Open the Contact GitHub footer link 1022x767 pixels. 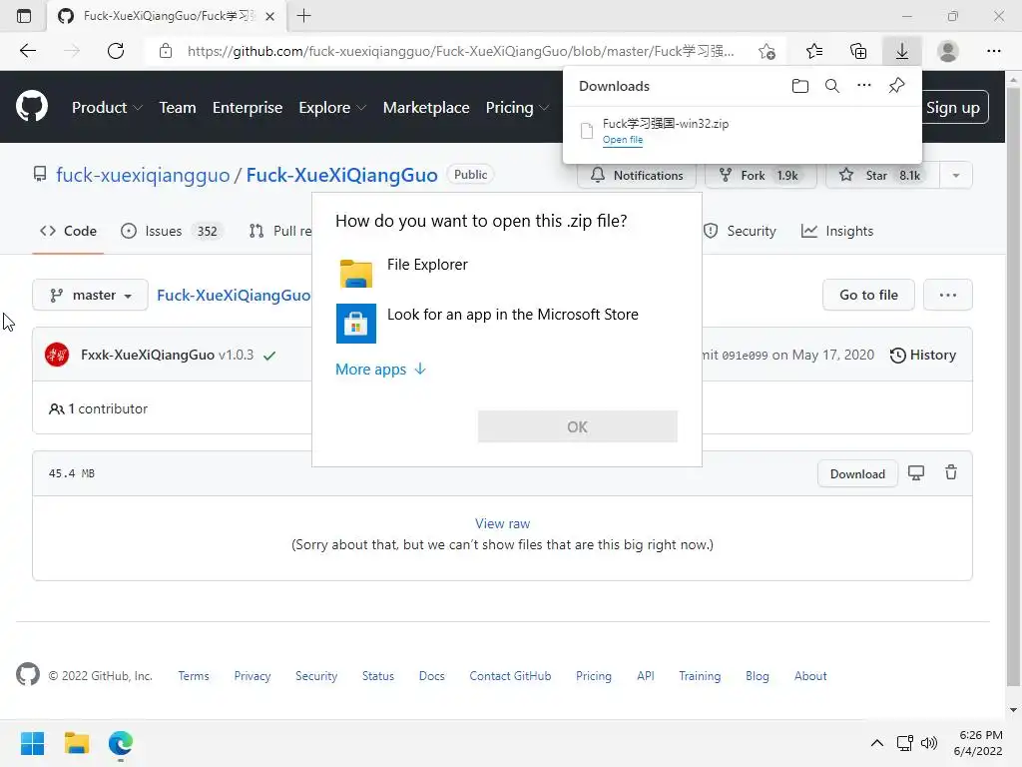tap(510, 676)
